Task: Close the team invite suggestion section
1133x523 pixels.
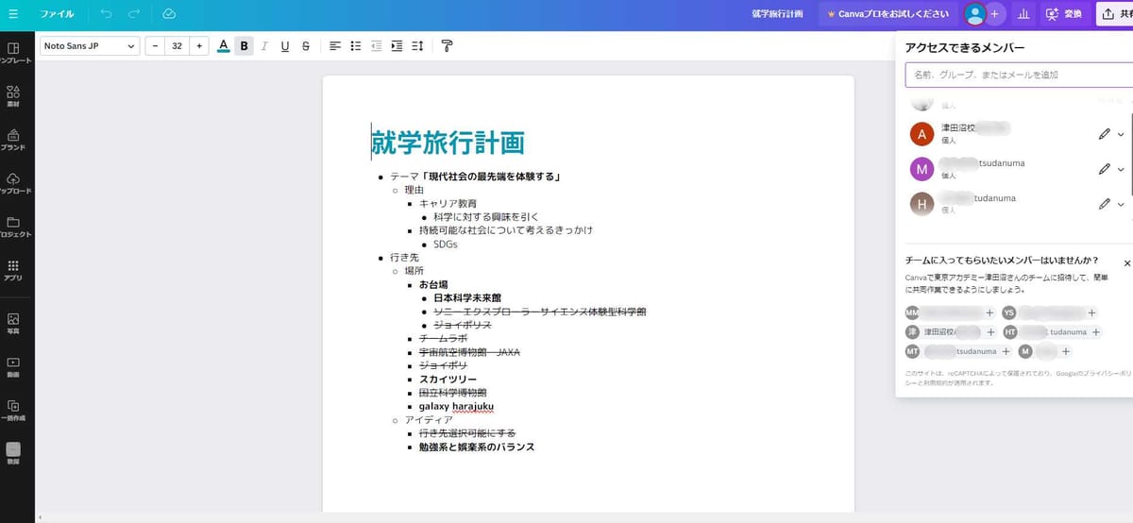Action: coord(1126,263)
